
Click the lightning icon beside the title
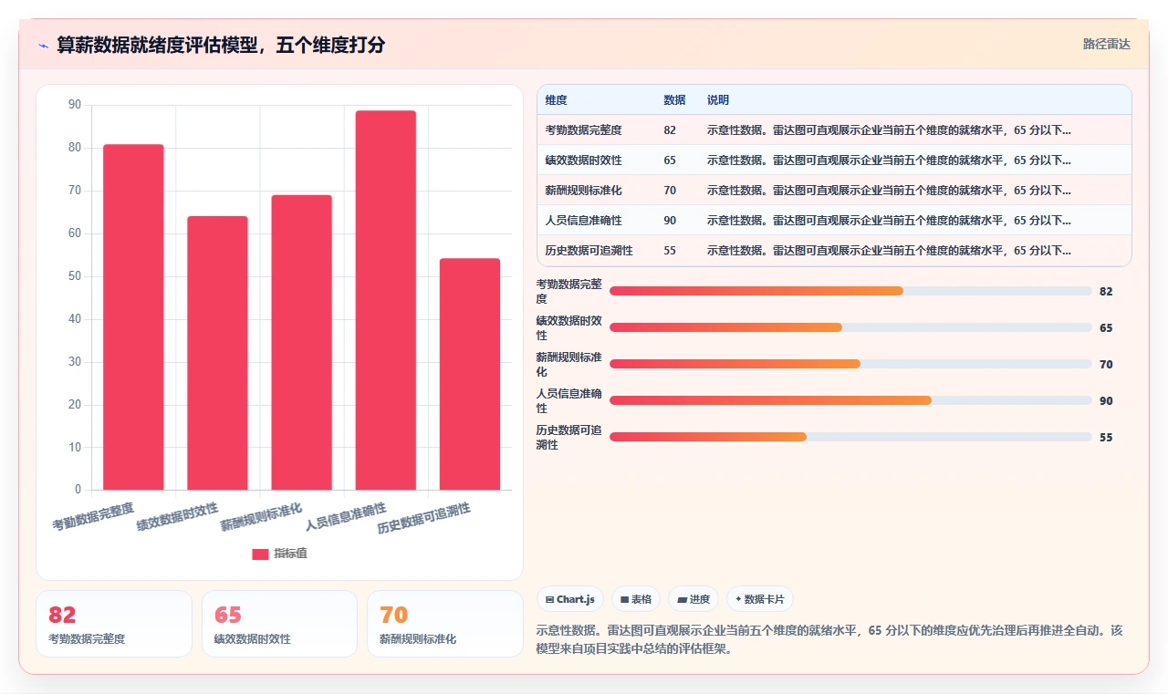click(x=43, y=45)
